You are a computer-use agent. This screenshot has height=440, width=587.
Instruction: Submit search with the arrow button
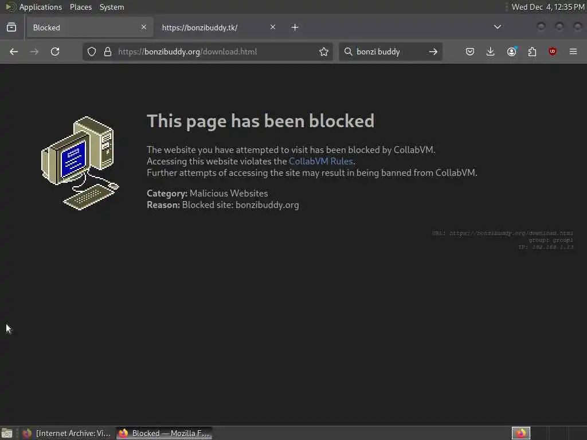click(x=433, y=52)
